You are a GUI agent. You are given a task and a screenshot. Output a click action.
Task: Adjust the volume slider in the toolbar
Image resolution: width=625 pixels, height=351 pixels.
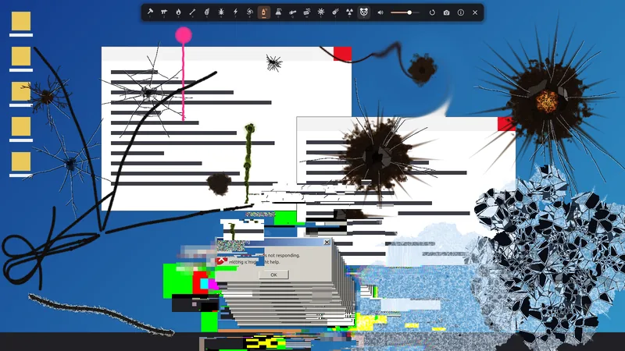point(405,12)
